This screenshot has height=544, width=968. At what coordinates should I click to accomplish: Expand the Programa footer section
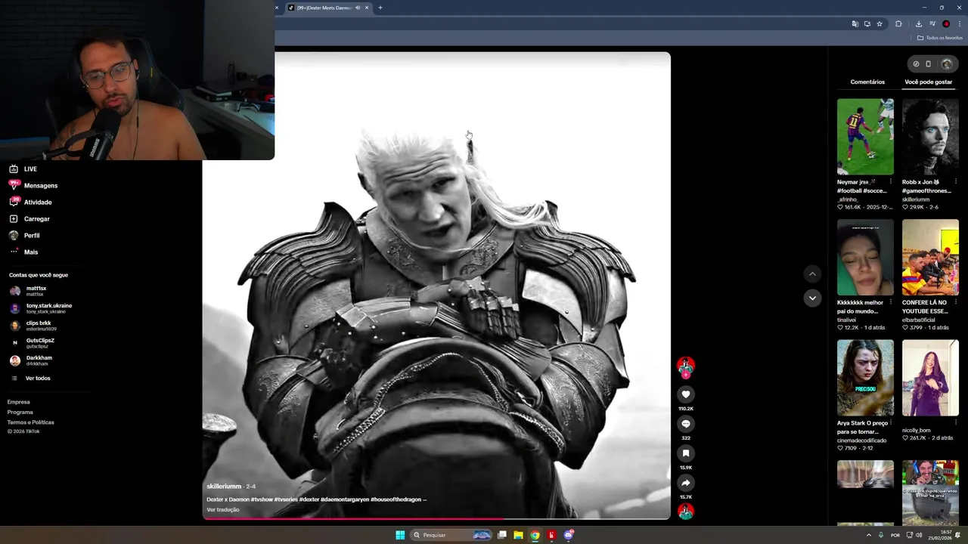(x=20, y=413)
